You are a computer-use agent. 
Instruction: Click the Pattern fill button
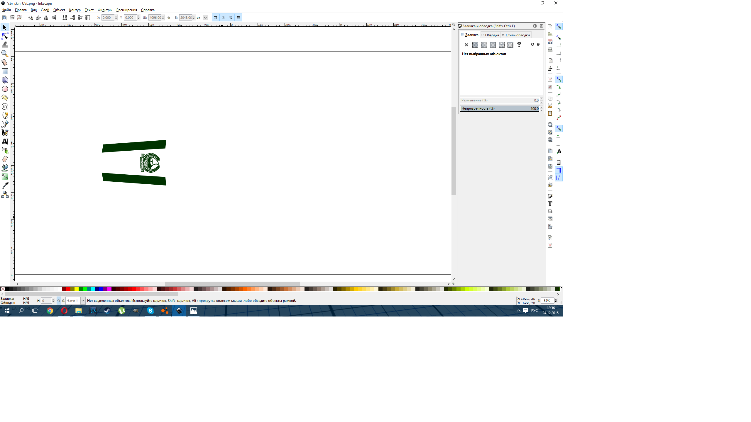(x=502, y=45)
